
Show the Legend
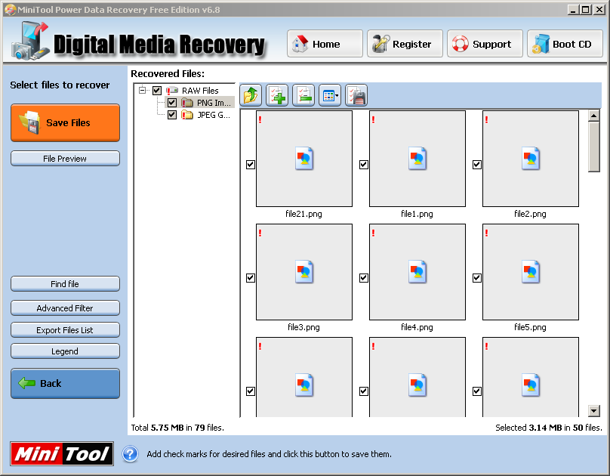[66, 351]
